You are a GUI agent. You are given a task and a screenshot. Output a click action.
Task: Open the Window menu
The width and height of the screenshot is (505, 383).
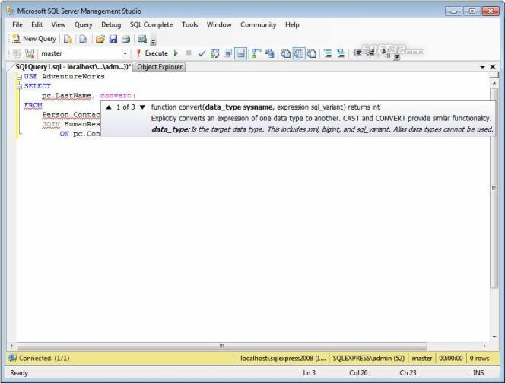coord(219,25)
